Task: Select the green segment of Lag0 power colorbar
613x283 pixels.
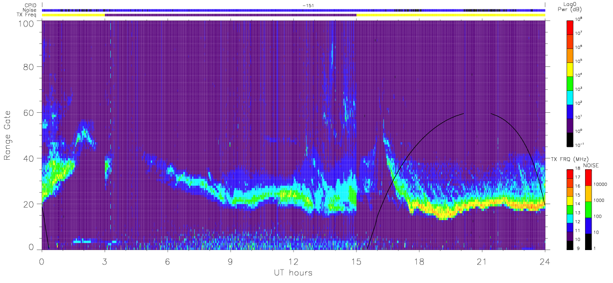Action: [571, 83]
